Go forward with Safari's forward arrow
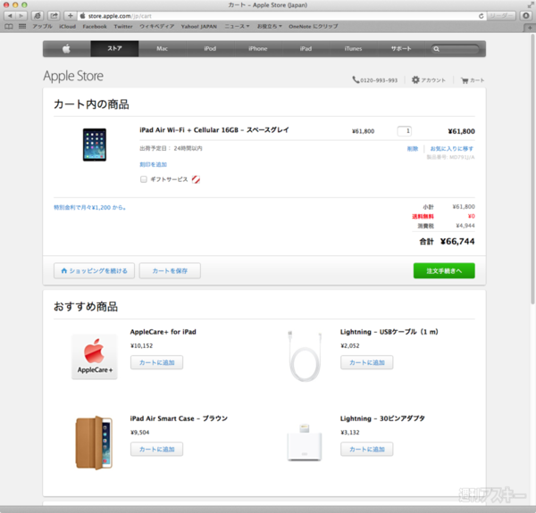The image size is (536, 513). pos(21,16)
